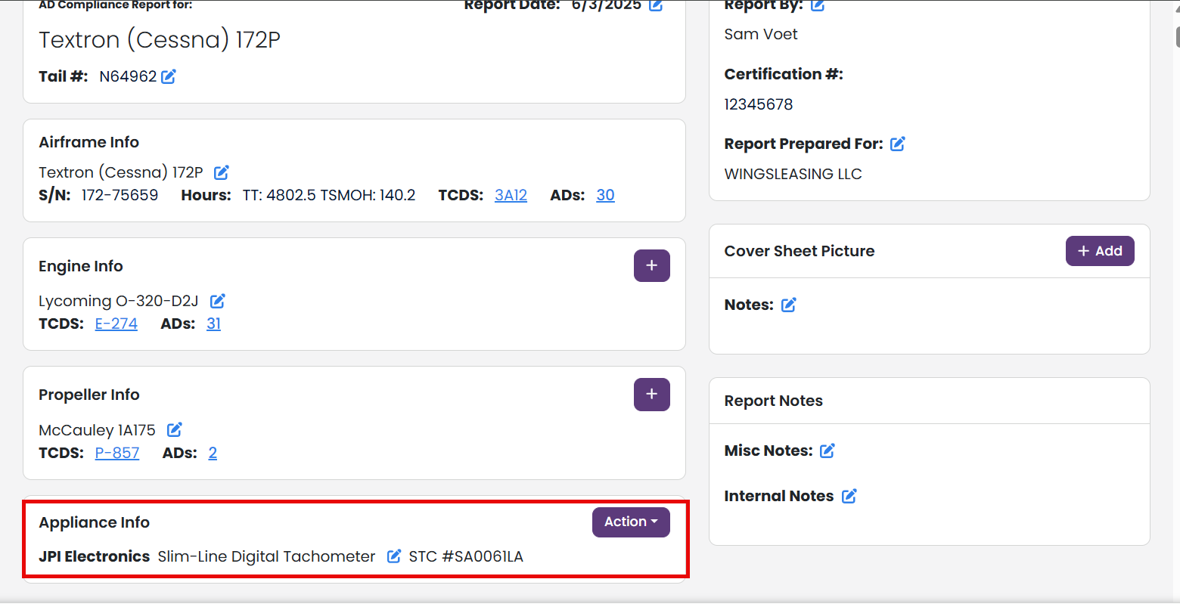View the 30 airframe ADs

coord(605,195)
